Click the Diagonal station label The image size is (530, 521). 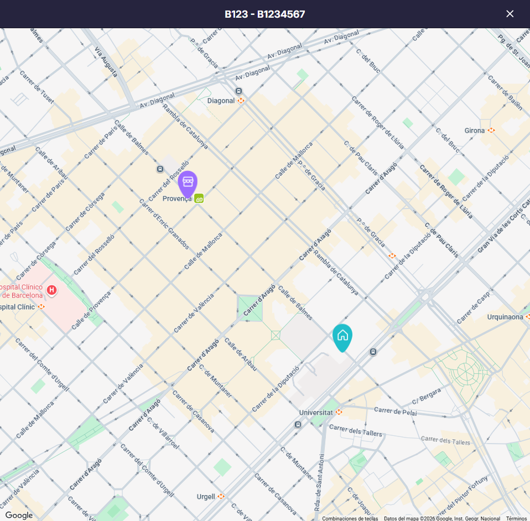(x=221, y=101)
